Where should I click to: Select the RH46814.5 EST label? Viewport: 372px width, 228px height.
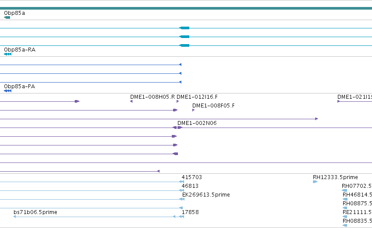357,195
